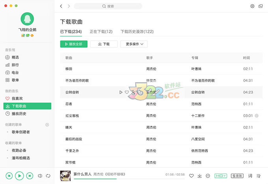Open 歌单 playlists in sidebar

tap(12, 80)
